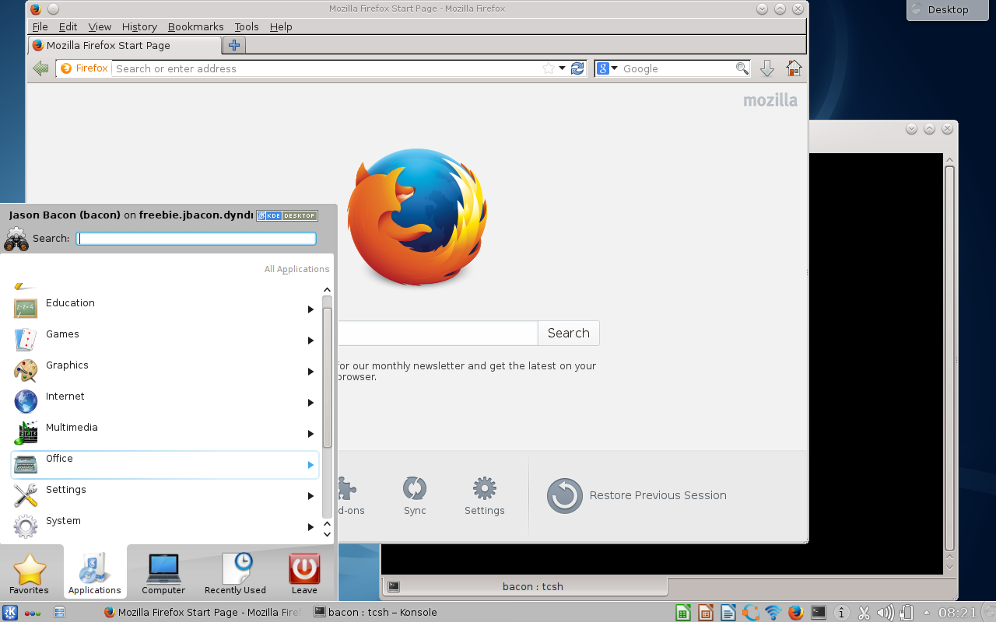Open the Firefox downloads arrow icon

point(767,68)
